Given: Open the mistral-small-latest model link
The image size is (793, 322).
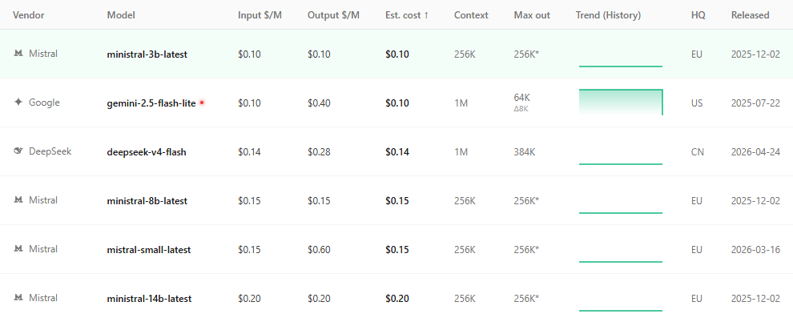Looking at the screenshot, I should click(149, 250).
